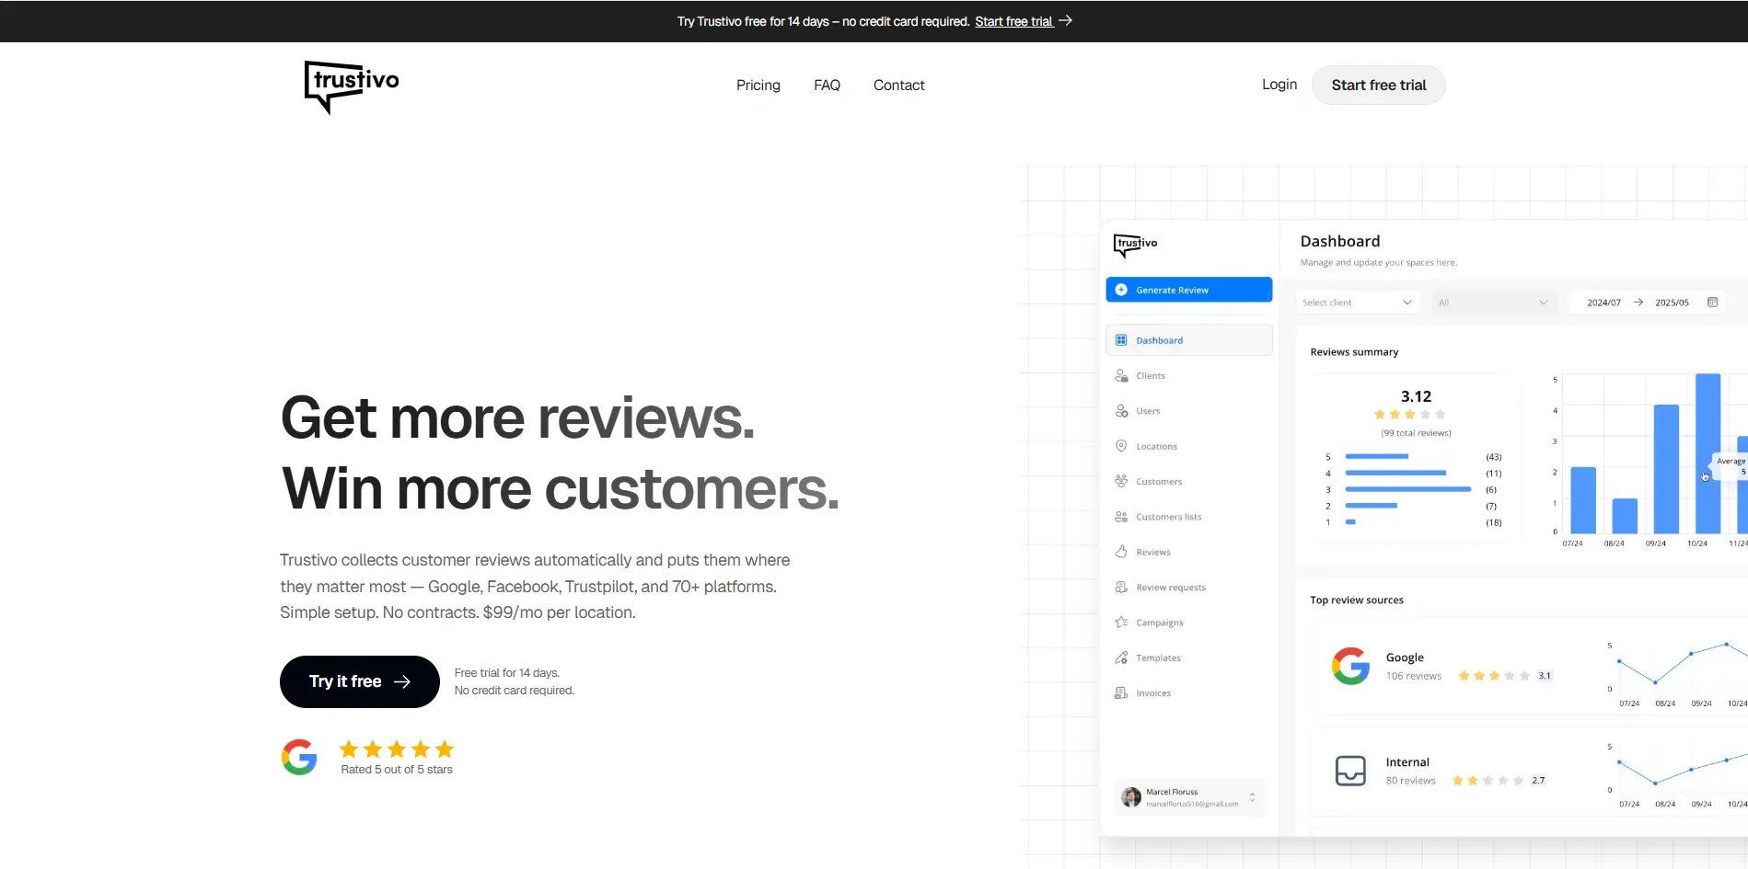
Task: Click the Google logo beside the star rating
Action: [x=299, y=757]
